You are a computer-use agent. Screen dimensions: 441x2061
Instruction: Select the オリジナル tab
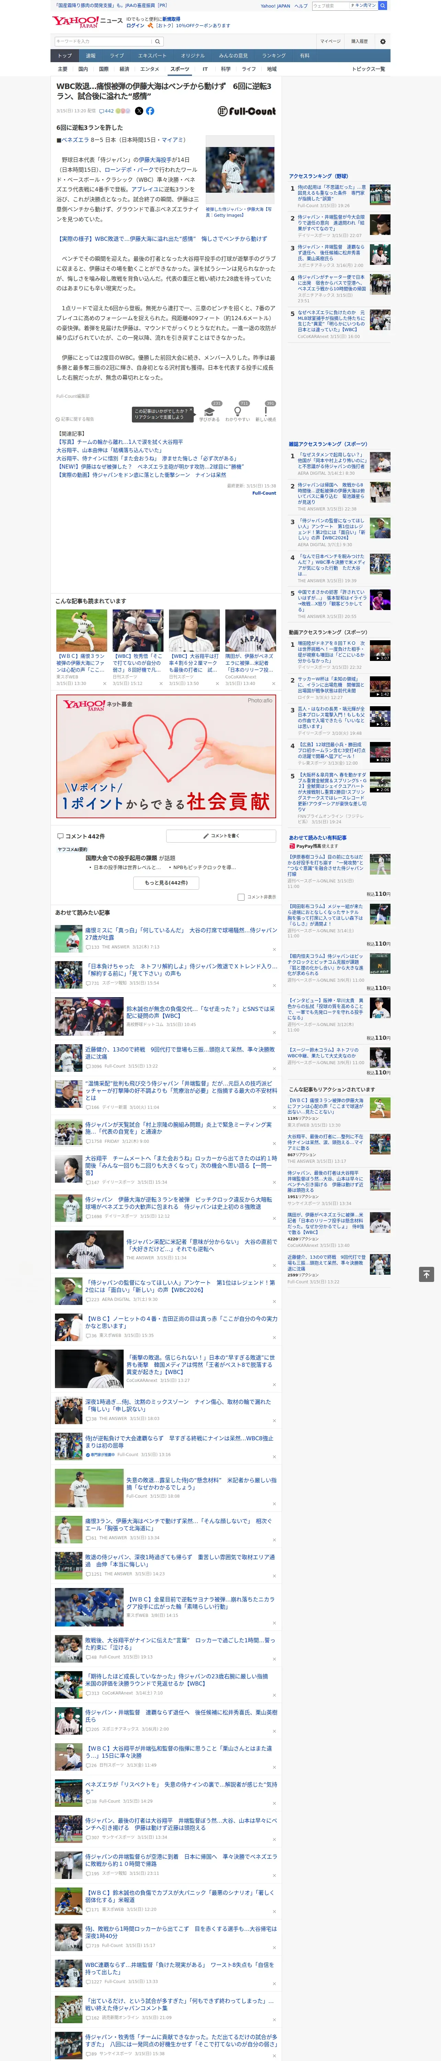pyautogui.click(x=193, y=56)
